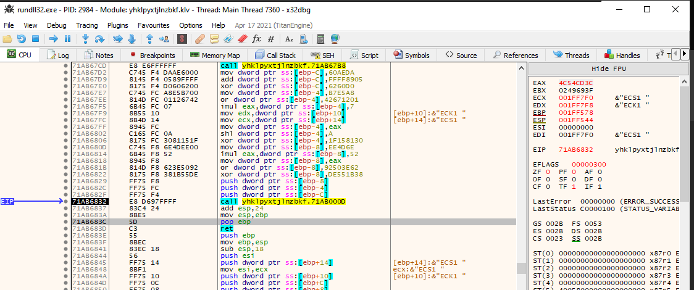
Task: Switch to the Log tab
Action: pos(59,56)
